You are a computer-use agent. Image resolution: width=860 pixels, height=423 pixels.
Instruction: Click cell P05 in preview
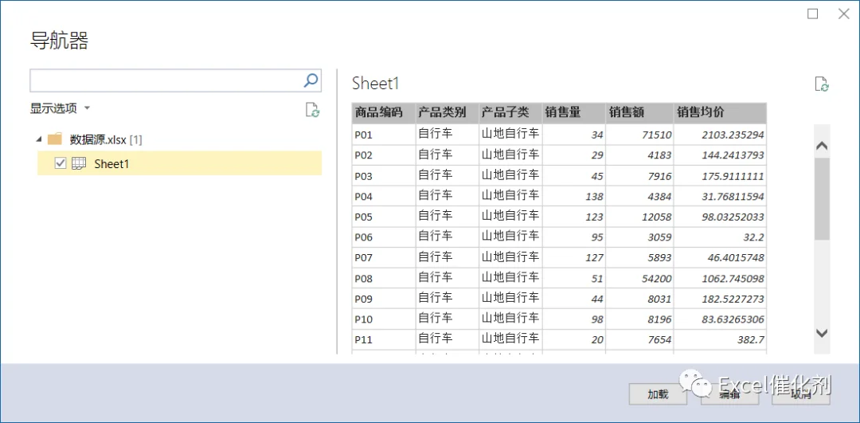pyautogui.click(x=383, y=217)
